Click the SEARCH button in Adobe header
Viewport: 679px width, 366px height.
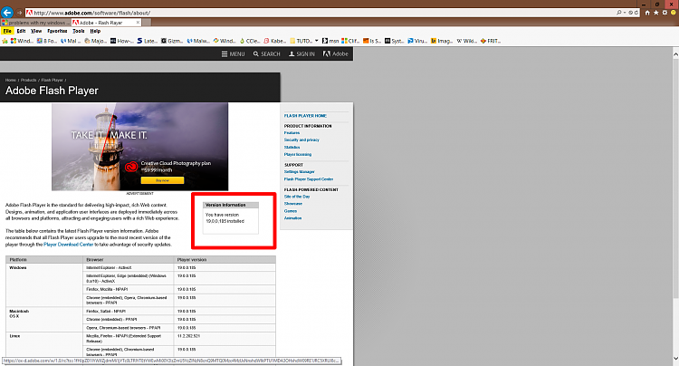point(267,54)
